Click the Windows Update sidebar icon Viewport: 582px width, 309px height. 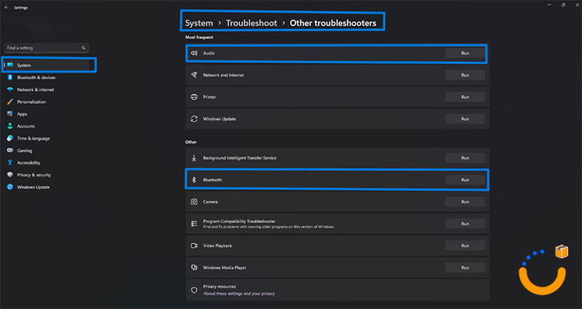pyautogui.click(x=10, y=187)
